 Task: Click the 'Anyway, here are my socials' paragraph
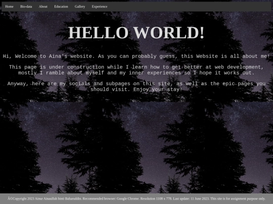click(x=136, y=87)
